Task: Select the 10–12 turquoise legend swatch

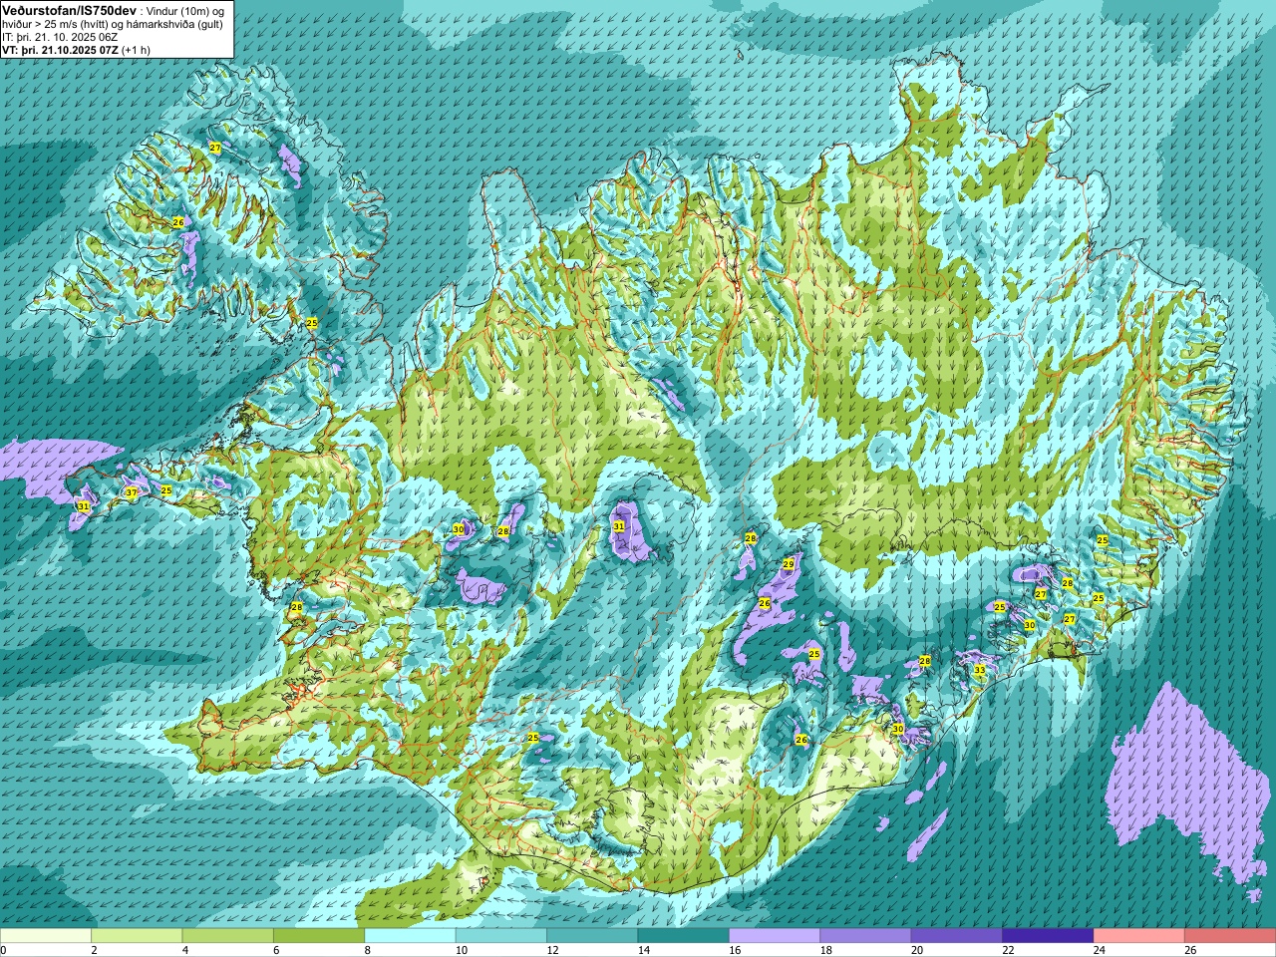Action: (x=500, y=936)
